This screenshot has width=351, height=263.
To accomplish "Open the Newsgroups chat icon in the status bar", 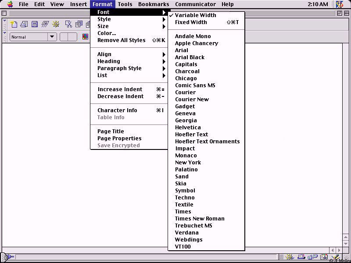I will [x=312, y=257].
